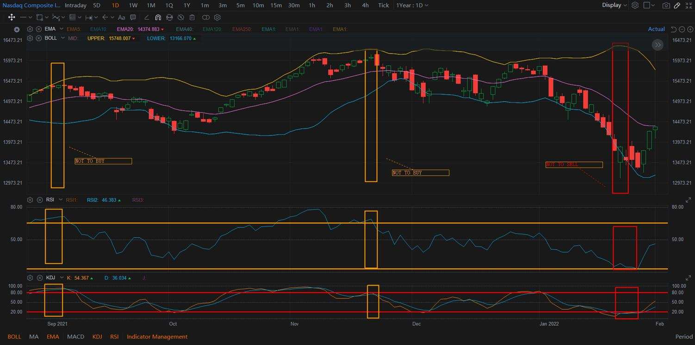
Task: Click the 1Q quarterly timeframe
Action: click(169, 5)
